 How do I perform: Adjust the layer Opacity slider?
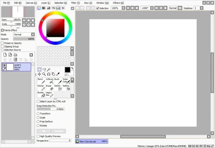[24, 39]
